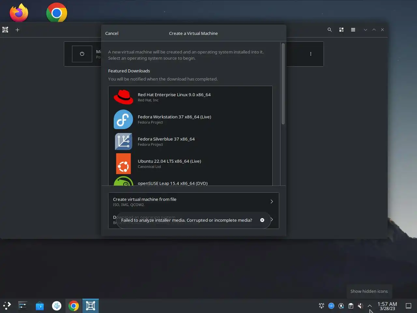Image resolution: width=417 pixels, height=313 pixels.
Task: Expand the download operating system chevron
Action: [x=272, y=219]
